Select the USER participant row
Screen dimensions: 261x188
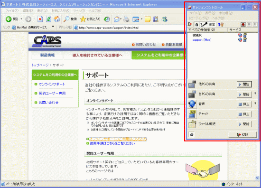tap(197, 35)
